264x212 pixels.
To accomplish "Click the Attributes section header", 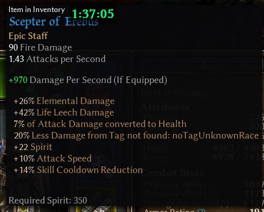I will tap(165, 107).
